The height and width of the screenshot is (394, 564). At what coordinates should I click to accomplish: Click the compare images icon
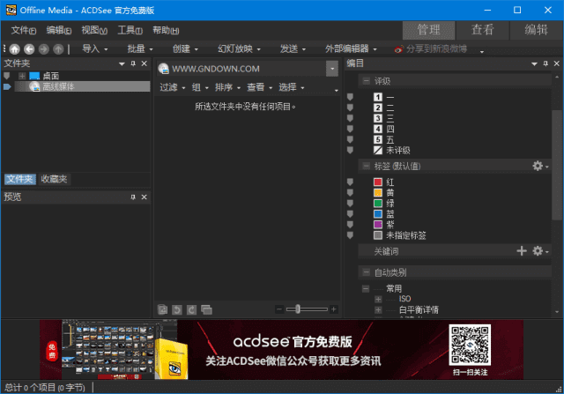coord(206,309)
